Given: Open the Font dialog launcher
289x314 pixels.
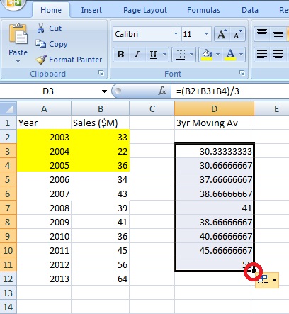Looking at the screenshot, I should [242, 73].
